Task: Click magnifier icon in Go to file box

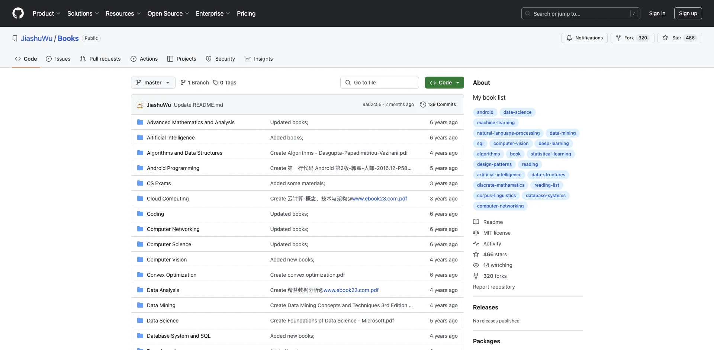Action: pos(348,83)
